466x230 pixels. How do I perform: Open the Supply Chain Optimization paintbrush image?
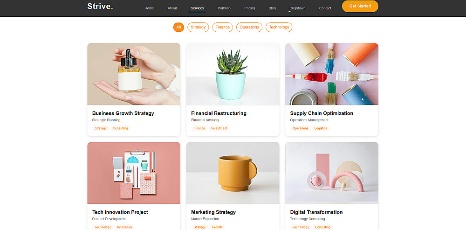pyautogui.click(x=332, y=74)
